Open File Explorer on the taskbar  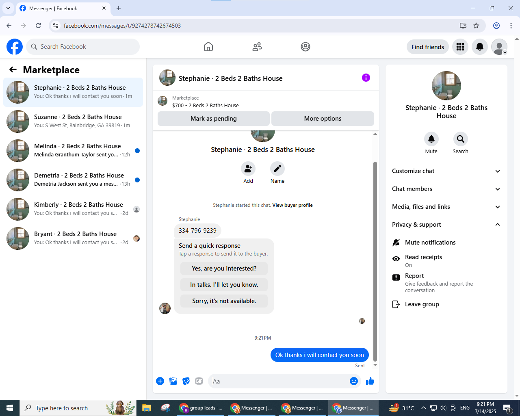(146, 408)
